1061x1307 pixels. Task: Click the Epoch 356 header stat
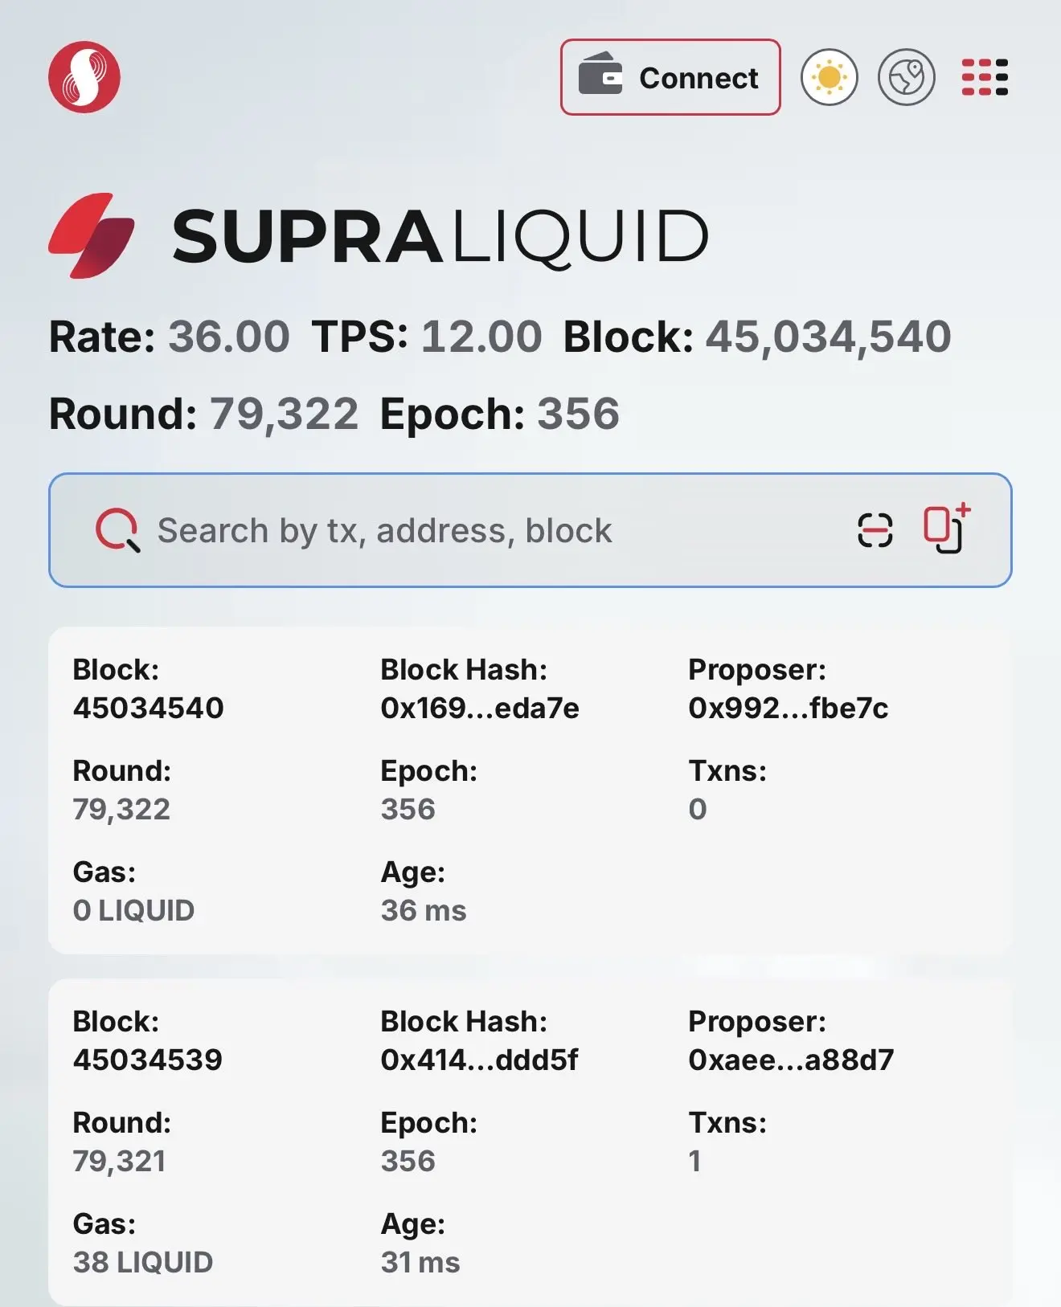(578, 414)
